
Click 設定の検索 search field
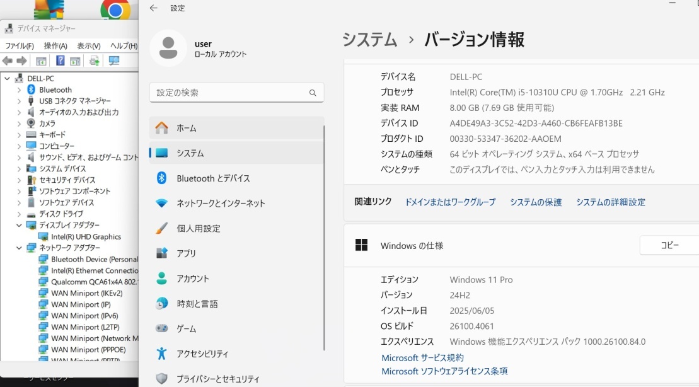(236, 93)
